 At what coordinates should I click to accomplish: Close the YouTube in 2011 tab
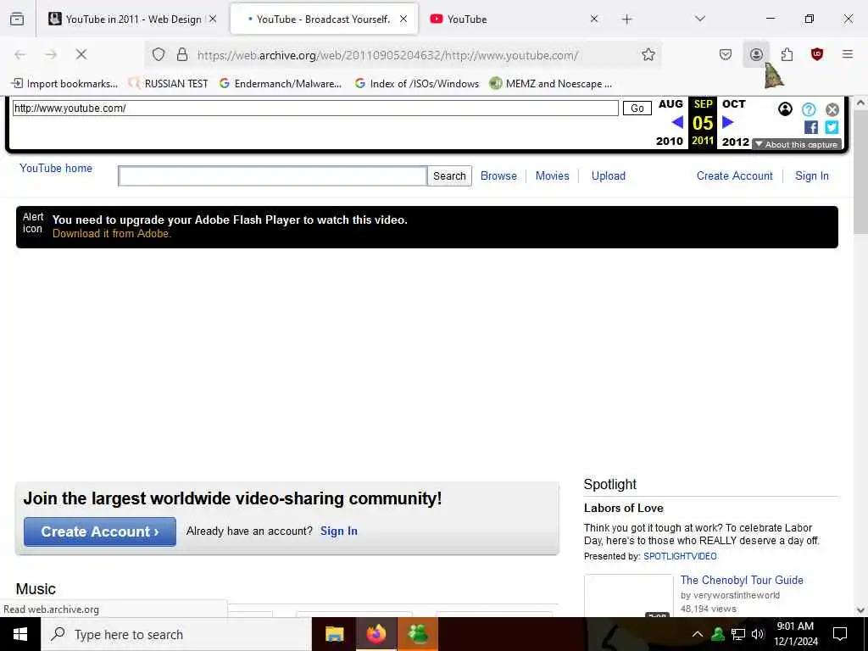213,19
